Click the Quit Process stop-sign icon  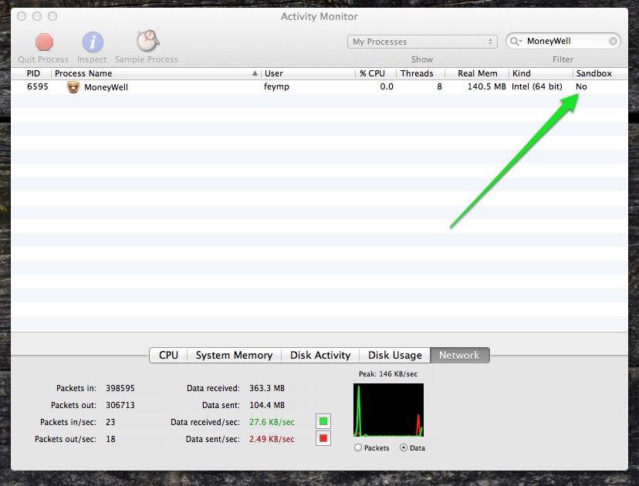point(44,42)
